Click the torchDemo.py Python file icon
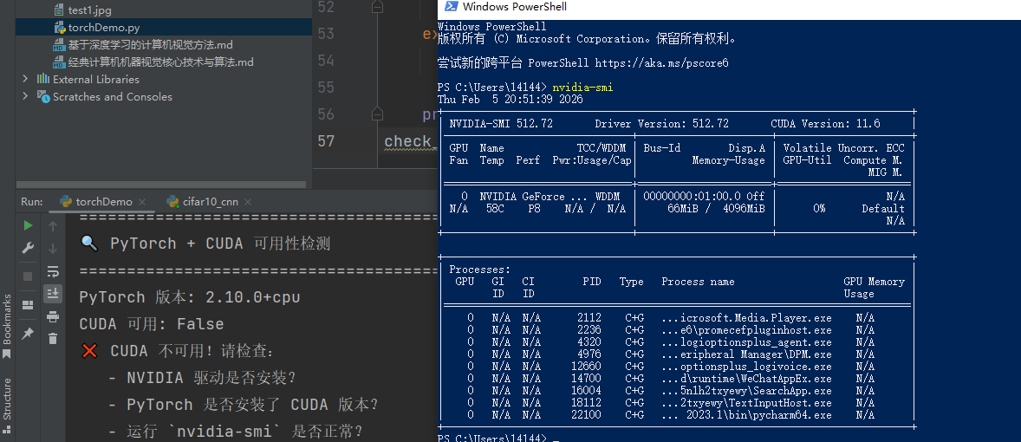The image size is (1021, 442). coord(59,28)
